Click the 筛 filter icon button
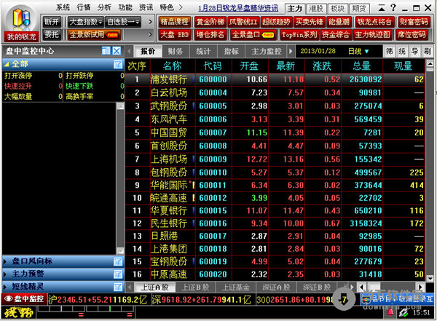437x321 pixels. coord(390,51)
